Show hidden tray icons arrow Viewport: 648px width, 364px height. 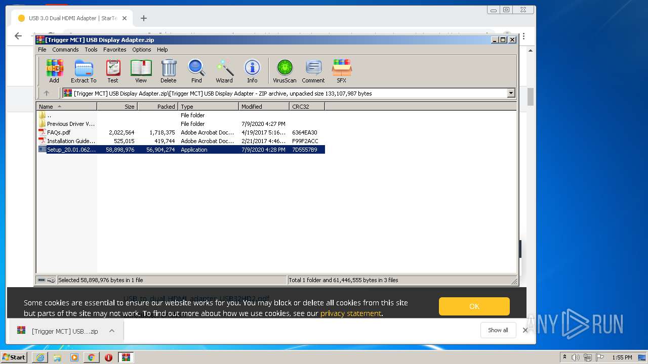tap(564, 357)
